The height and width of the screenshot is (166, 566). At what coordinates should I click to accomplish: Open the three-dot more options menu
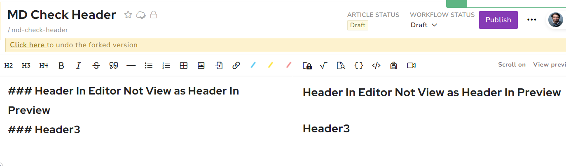point(532,20)
